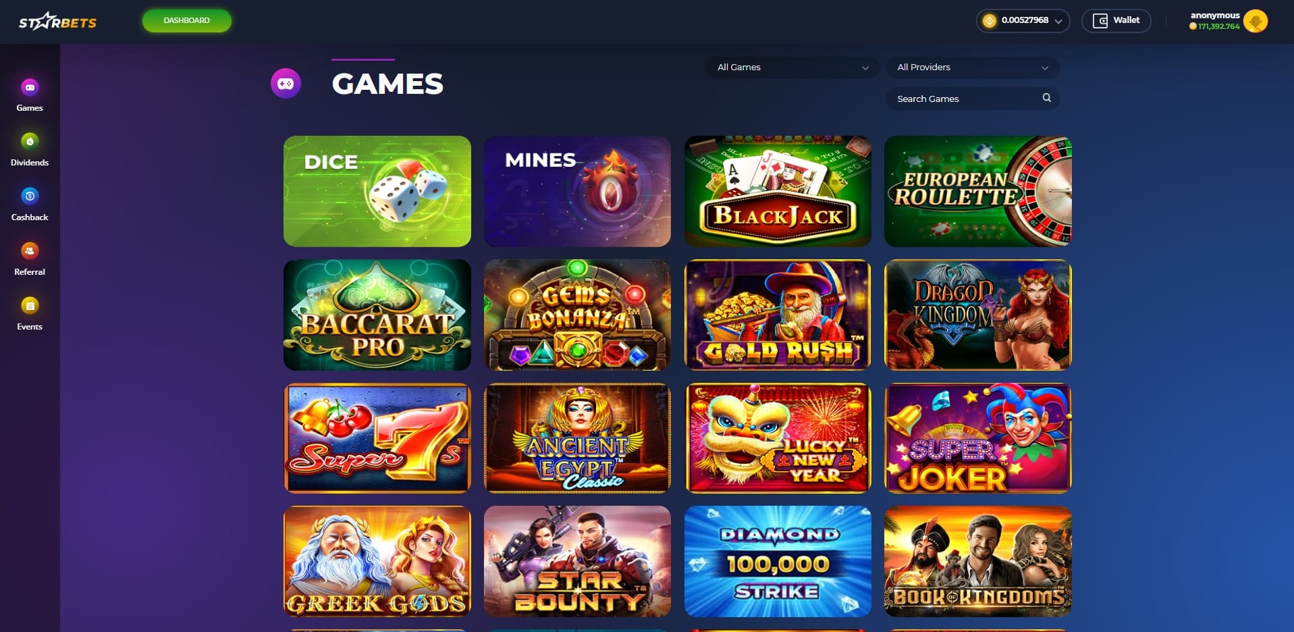Screen dimensions: 1294x632
Task: Expand the All Games dropdown
Action: click(792, 68)
